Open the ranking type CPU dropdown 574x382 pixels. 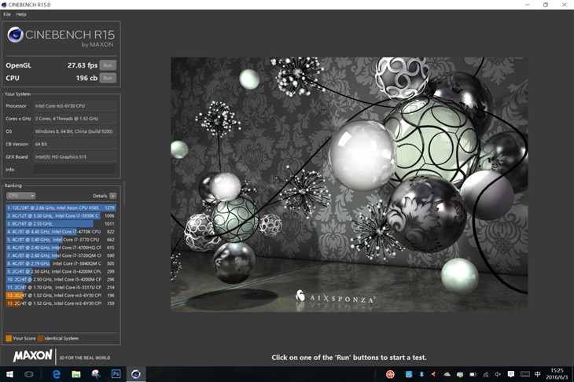point(21,196)
